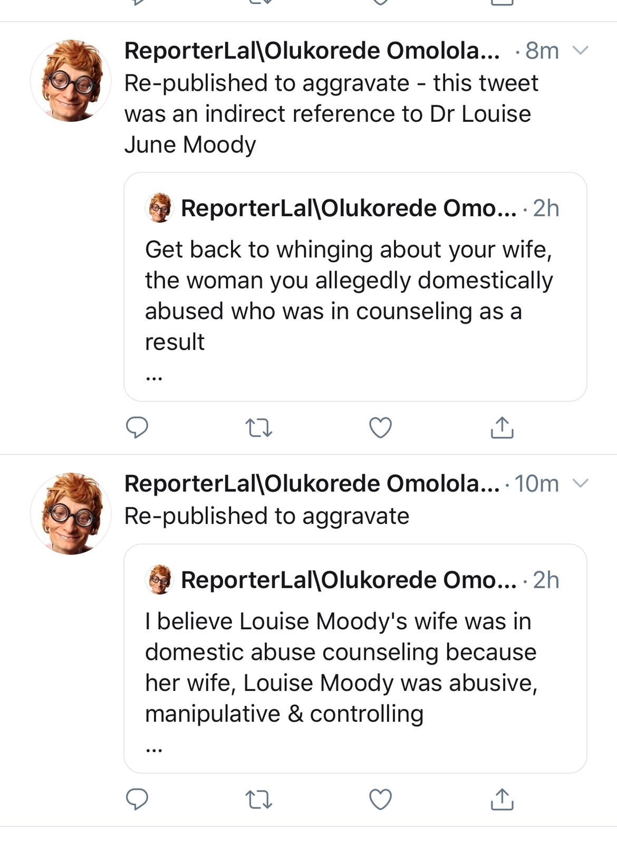Share the 10m tweet
Viewport: 617px width, 844px height.
click(502, 799)
